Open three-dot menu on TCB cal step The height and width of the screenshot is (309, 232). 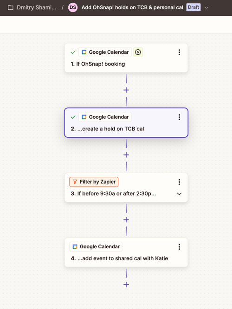coord(179,117)
